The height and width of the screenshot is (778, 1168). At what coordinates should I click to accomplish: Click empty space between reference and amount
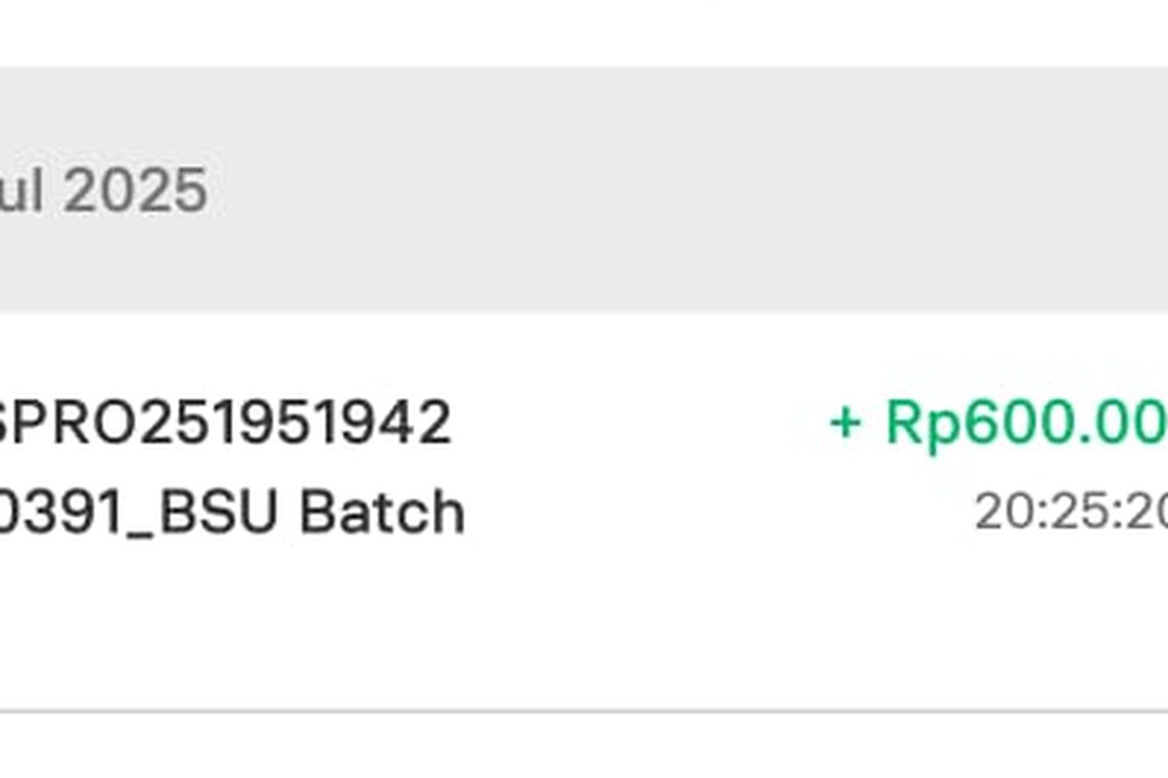633,424
